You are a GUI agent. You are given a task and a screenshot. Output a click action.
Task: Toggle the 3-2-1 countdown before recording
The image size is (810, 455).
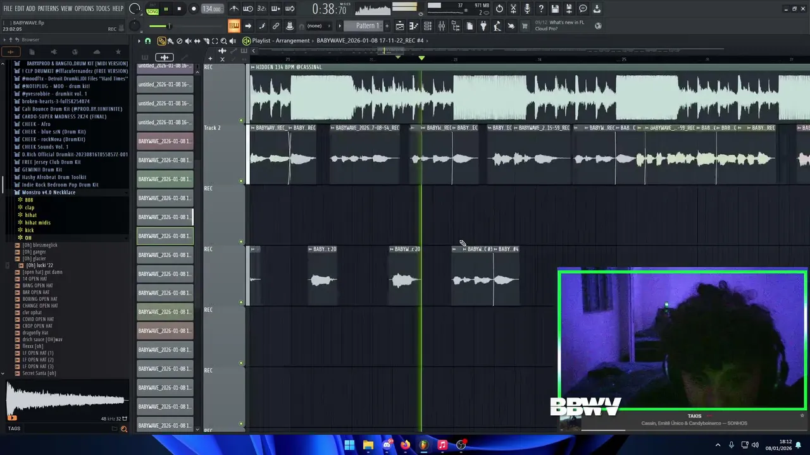point(262,9)
